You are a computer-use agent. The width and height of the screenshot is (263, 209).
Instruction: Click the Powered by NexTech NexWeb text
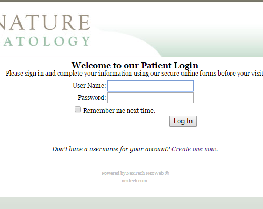(x=133, y=173)
